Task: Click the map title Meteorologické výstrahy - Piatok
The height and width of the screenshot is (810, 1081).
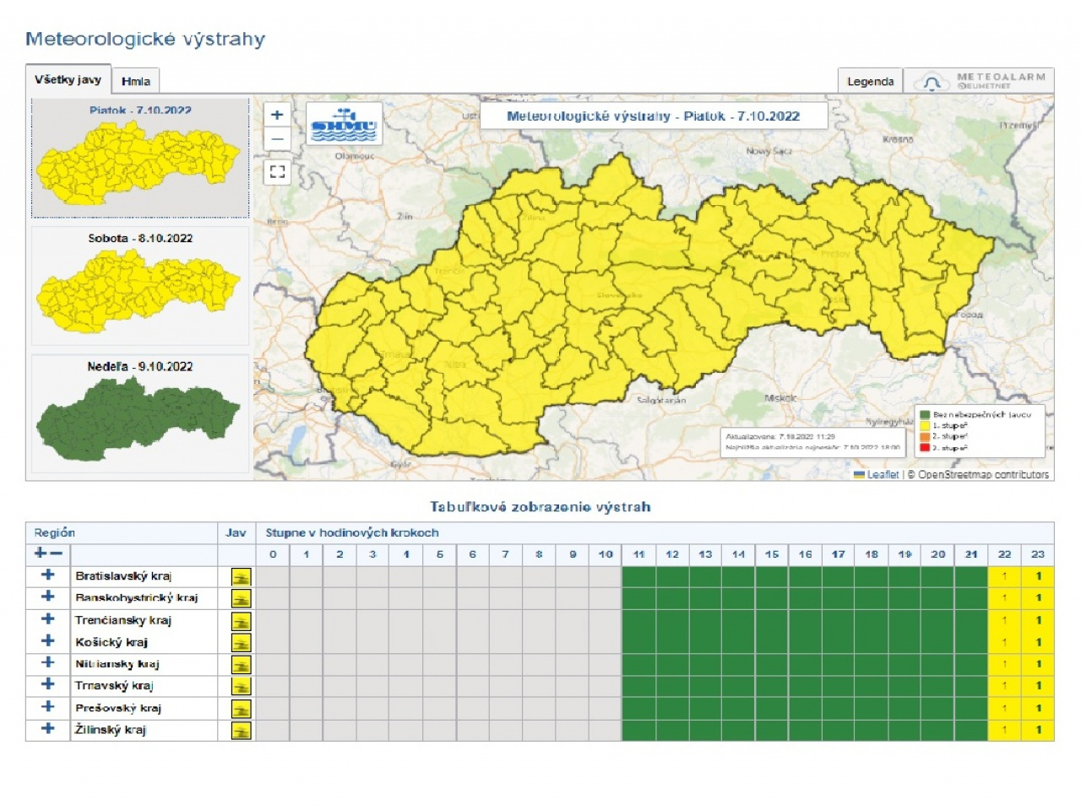Action: pyautogui.click(x=653, y=116)
